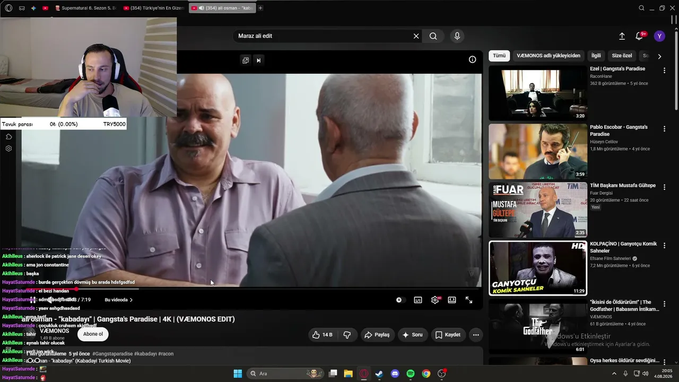Toggle subtitles on the player

(x=418, y=300)
